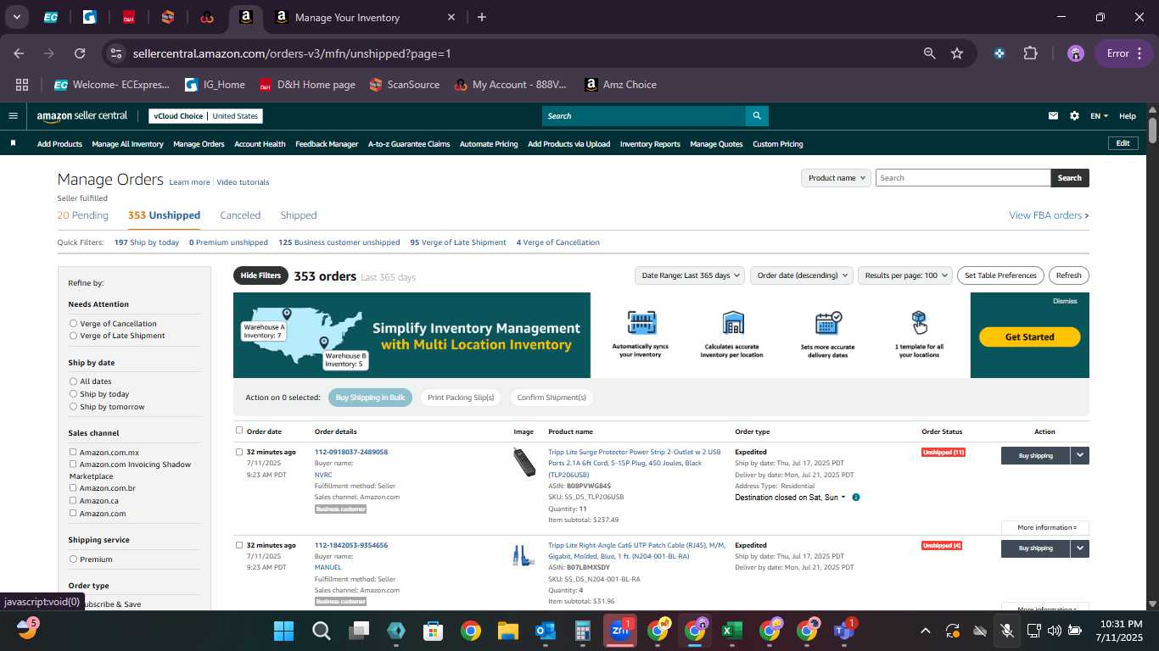Select the Verge of Late Shipment radio filter
Image resolution: width=1159 pixels, height=651 pixels.
click(x=73, y=336)
